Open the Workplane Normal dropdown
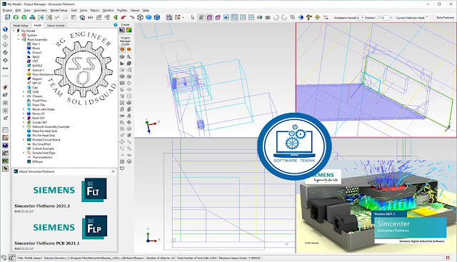This screenshot has height=262, width=457. tap(361, 18)
